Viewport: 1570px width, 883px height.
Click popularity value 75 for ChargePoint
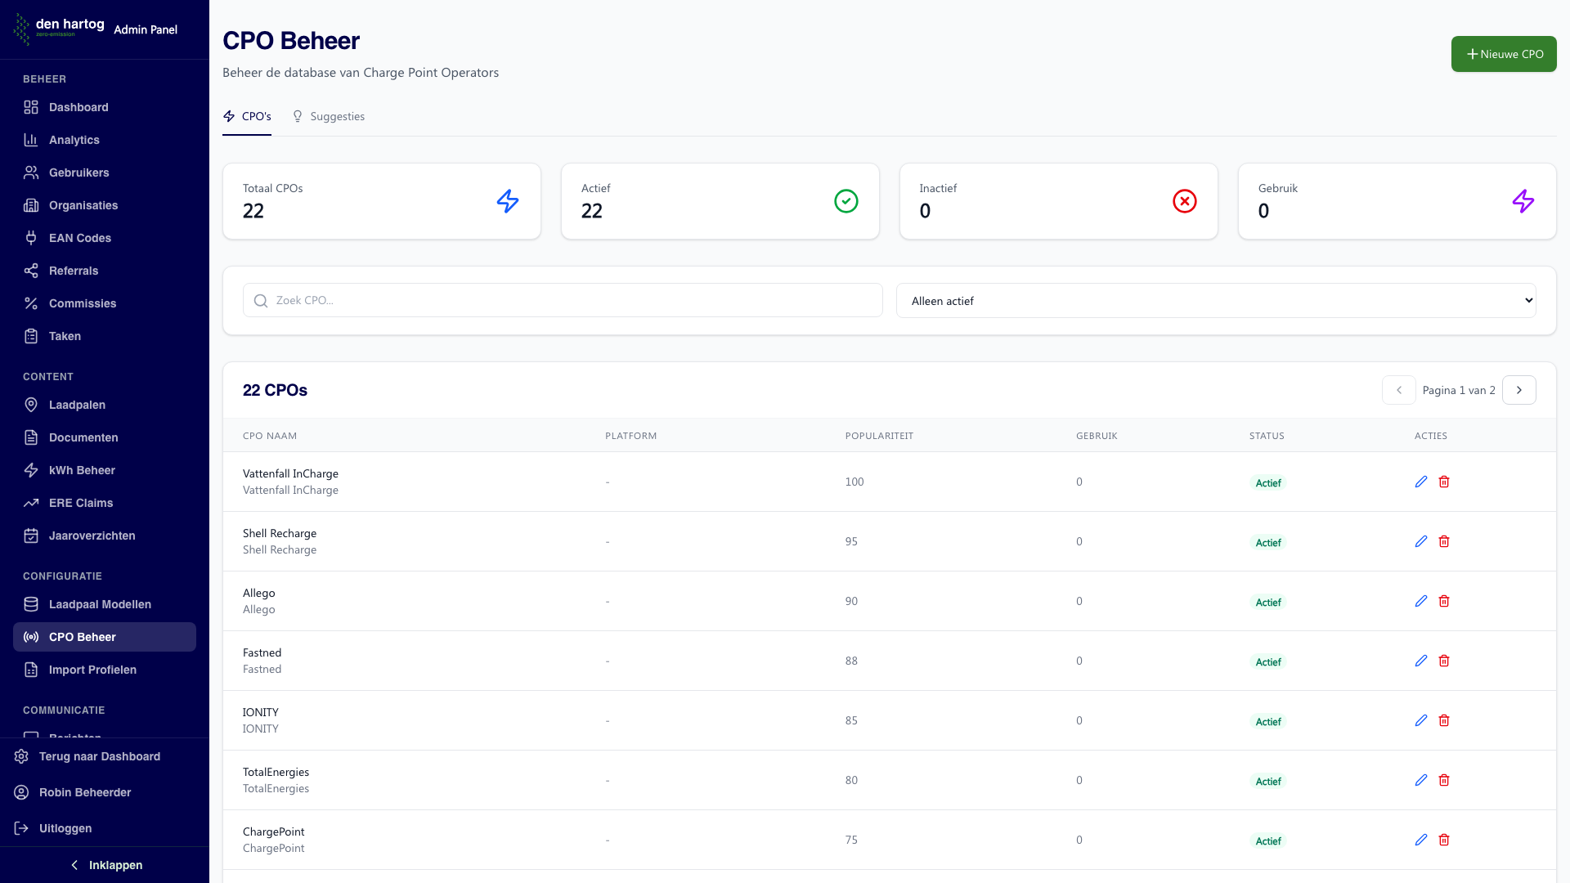click(851, 840)
